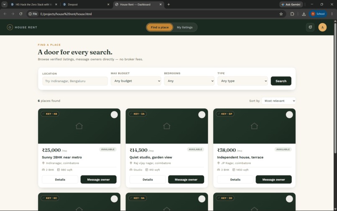Click house image of KEY · GF listing

pos(254,126)
